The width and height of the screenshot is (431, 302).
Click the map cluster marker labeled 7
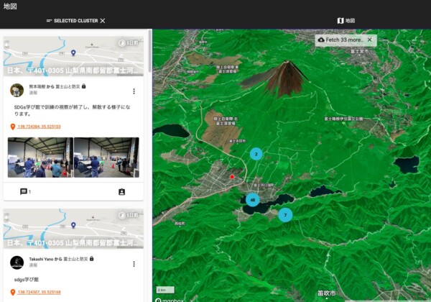tap(285, 214)
